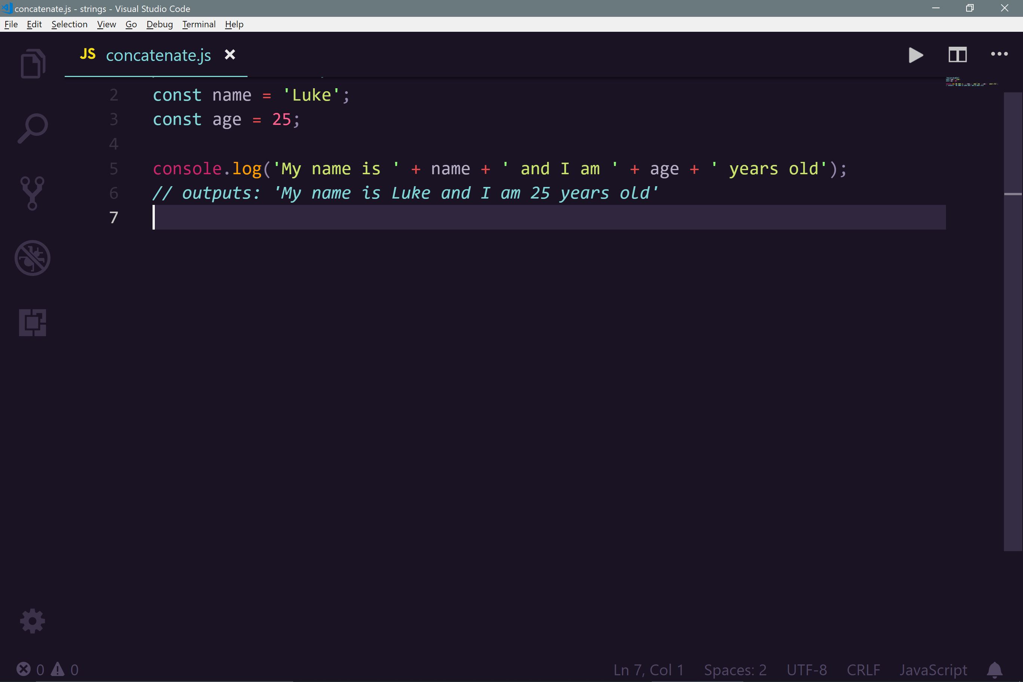The image size is (1023, 682).
Task: Open the Selection menu
Action: click(x=69, y=24)
